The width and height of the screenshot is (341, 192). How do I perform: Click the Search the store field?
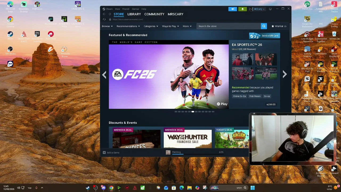click(229, 26)
